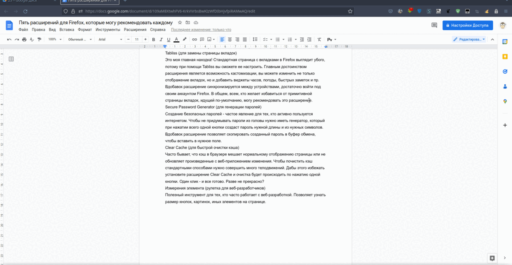
Task: Open Google Maps in the side panel
Action: click(x=505, y=101)
